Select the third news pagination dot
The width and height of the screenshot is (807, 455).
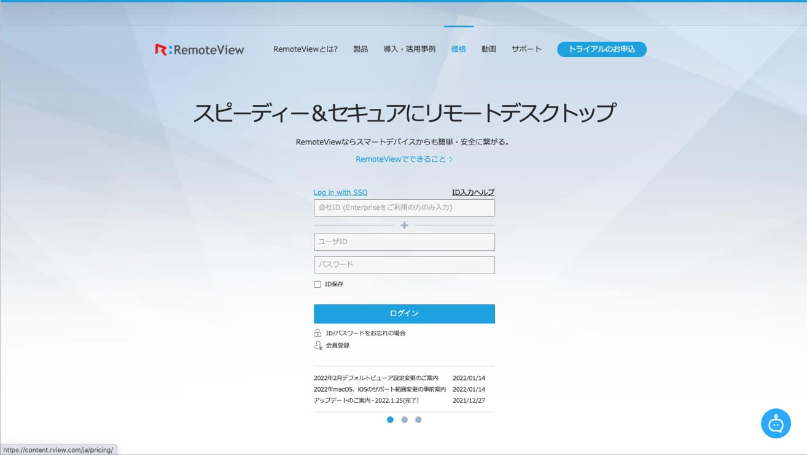tap(418, 420)
